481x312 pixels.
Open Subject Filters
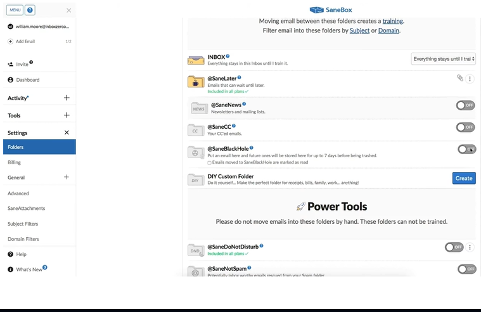tap(23, 224)
